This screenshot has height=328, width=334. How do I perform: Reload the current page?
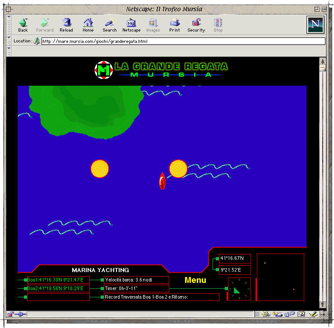(66, 25)
